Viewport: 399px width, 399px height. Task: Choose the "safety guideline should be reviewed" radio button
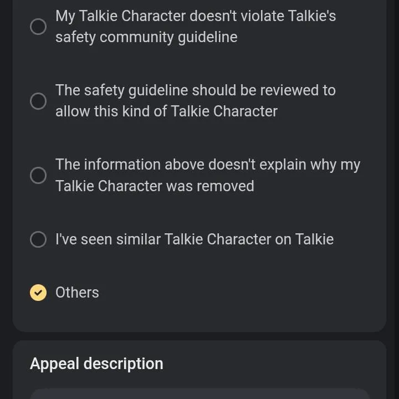point(38,101)
